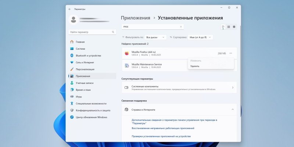Go back with the Settings back arrow

[x=70, y=9]
